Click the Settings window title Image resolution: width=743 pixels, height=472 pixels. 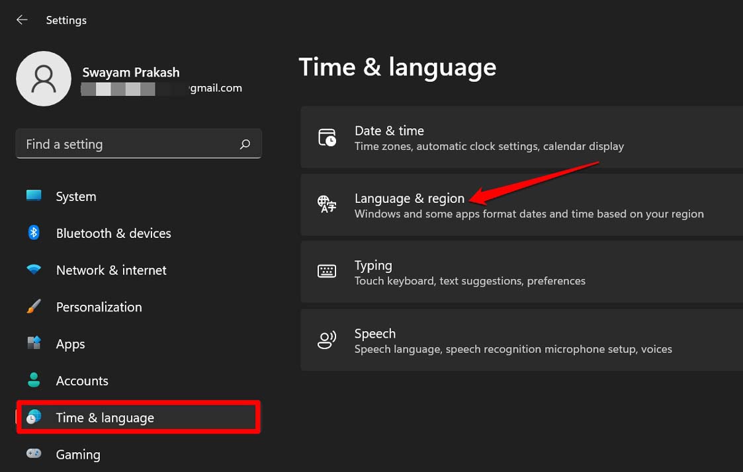coord(66,20)
